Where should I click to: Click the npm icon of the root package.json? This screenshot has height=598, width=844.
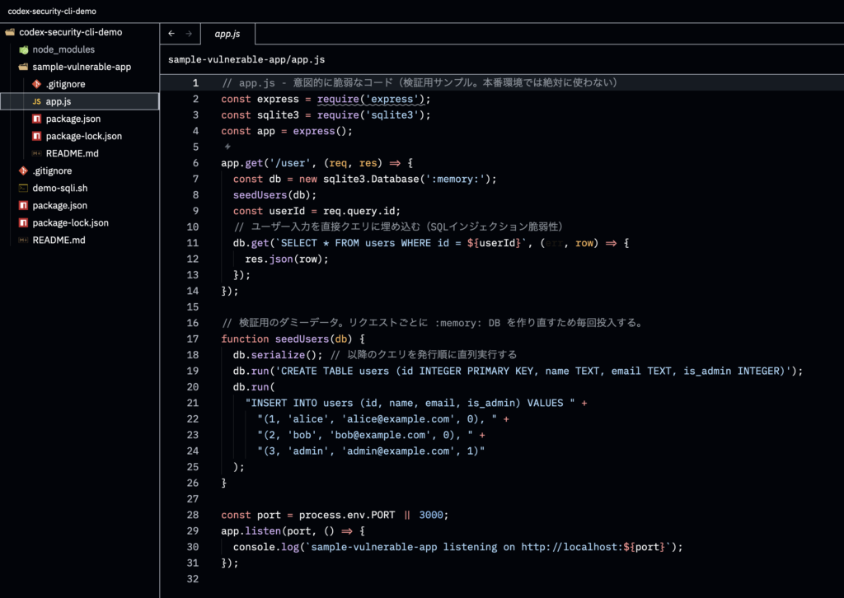coord(23,205)
